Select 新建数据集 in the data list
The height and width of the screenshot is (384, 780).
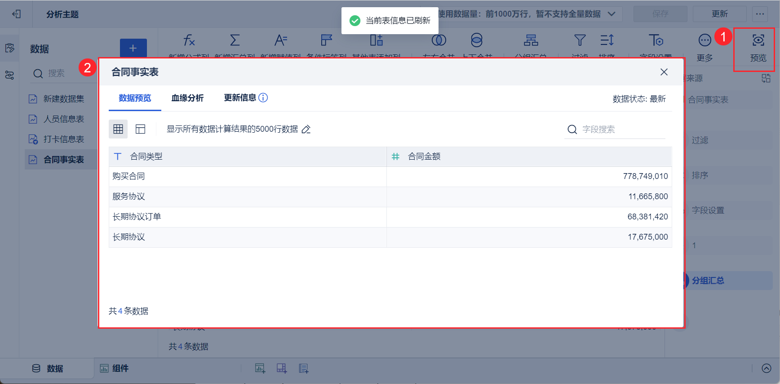point(61,99)
